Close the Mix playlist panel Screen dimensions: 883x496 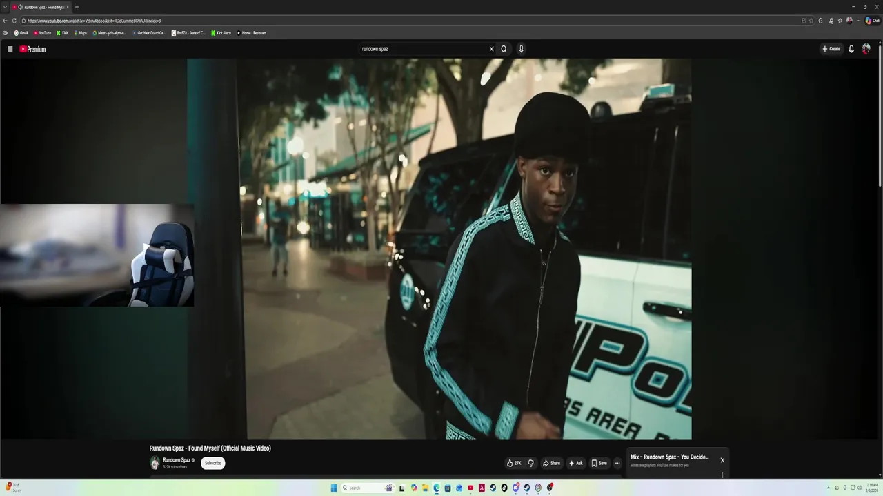point(722,460)
